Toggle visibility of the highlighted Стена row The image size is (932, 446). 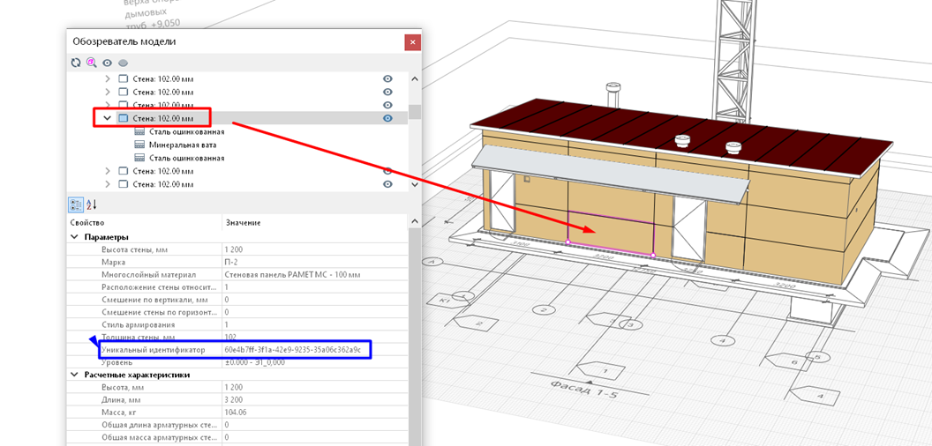point(387,118)
